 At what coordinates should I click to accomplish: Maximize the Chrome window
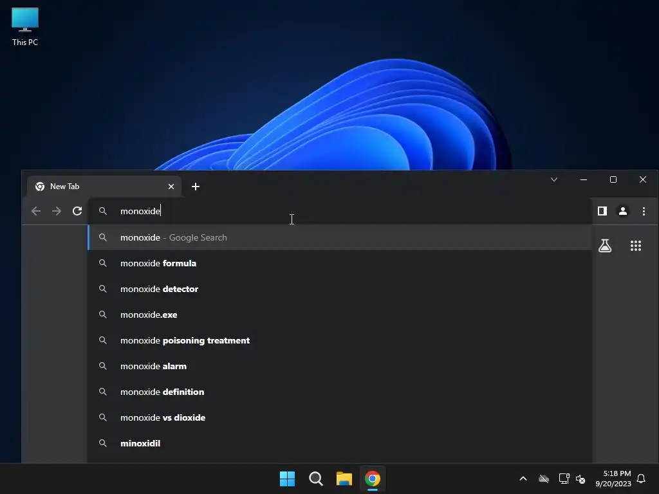point(613,179)
